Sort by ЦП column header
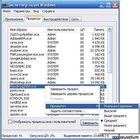 coord(81,30)
